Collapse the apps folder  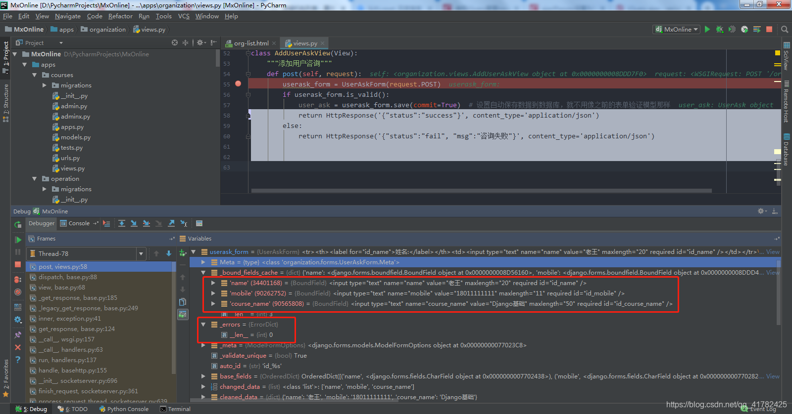tap(25, 65)
